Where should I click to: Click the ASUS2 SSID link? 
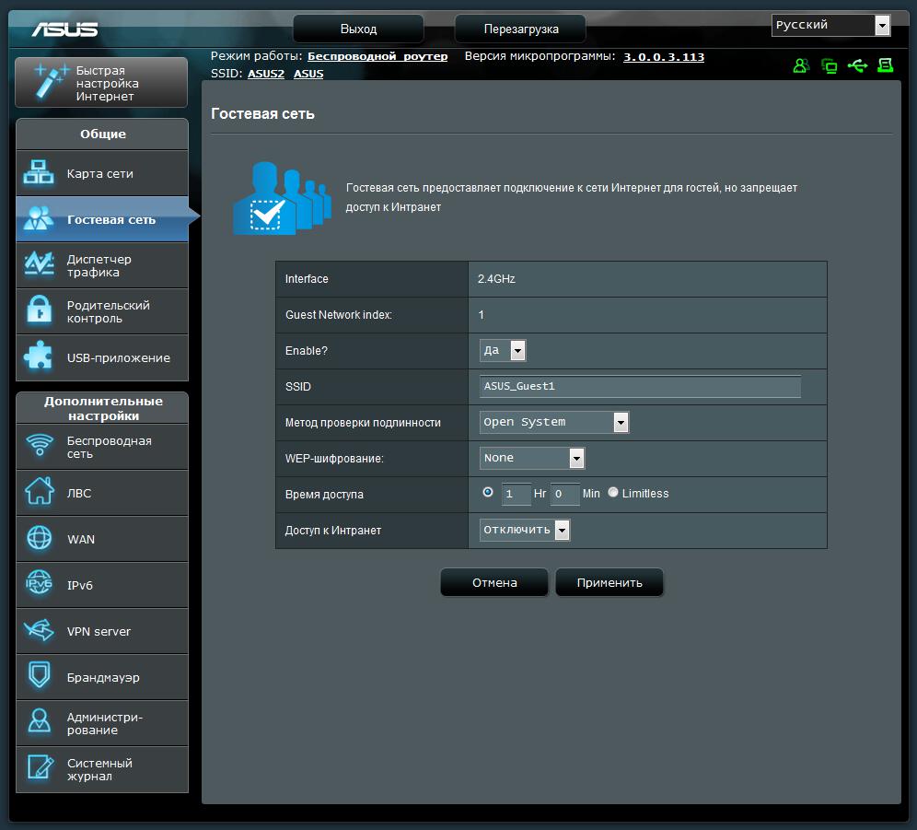pos(266,74)
